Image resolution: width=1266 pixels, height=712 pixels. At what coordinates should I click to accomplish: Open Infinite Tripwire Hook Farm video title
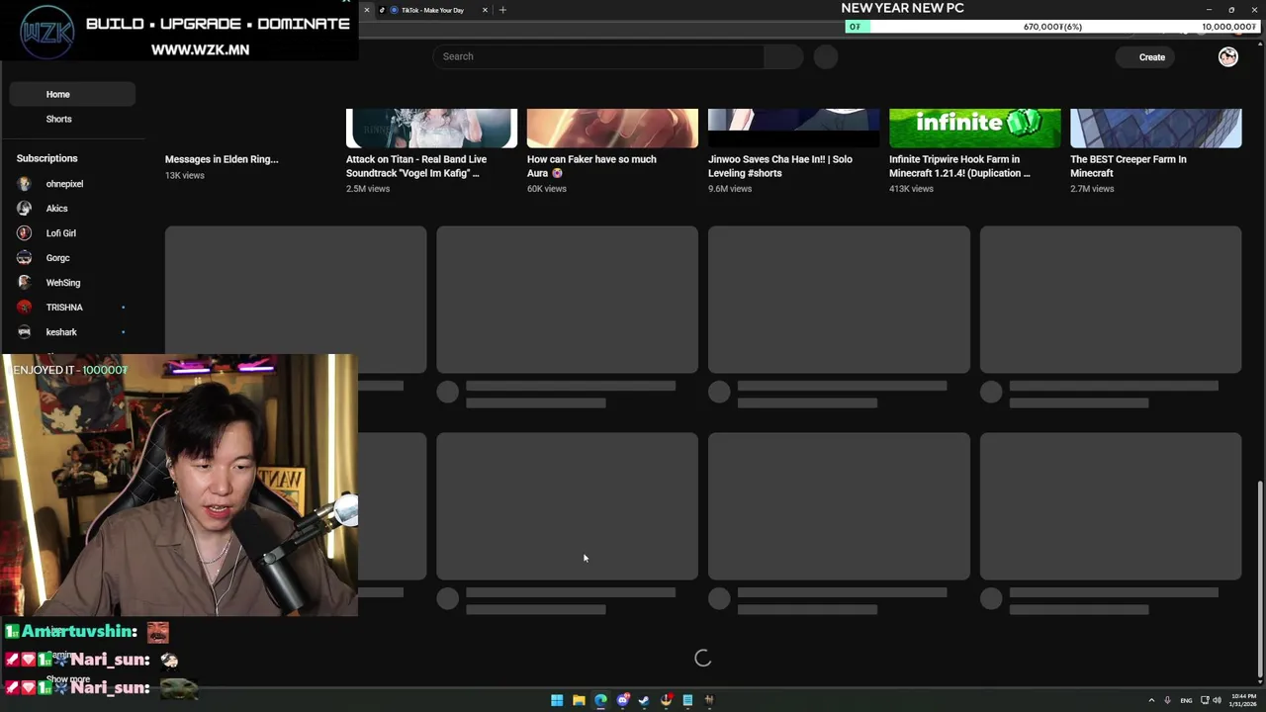(959, 166)
